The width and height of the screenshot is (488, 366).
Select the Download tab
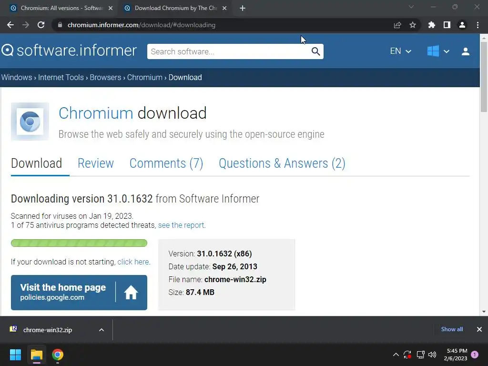coord(36,163)
